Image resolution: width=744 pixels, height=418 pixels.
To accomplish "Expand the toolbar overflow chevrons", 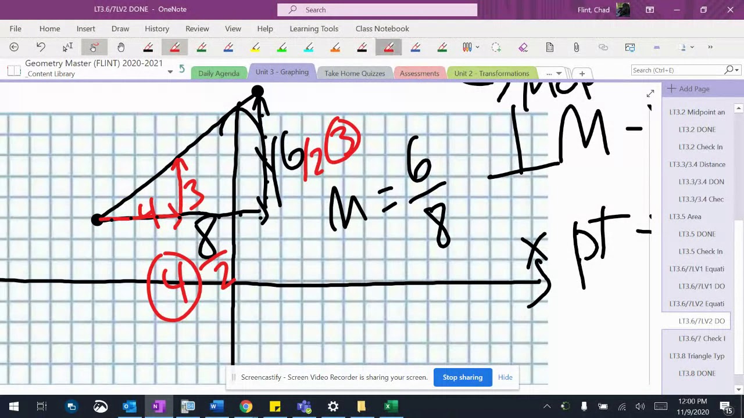I will (x=710, y=47).
